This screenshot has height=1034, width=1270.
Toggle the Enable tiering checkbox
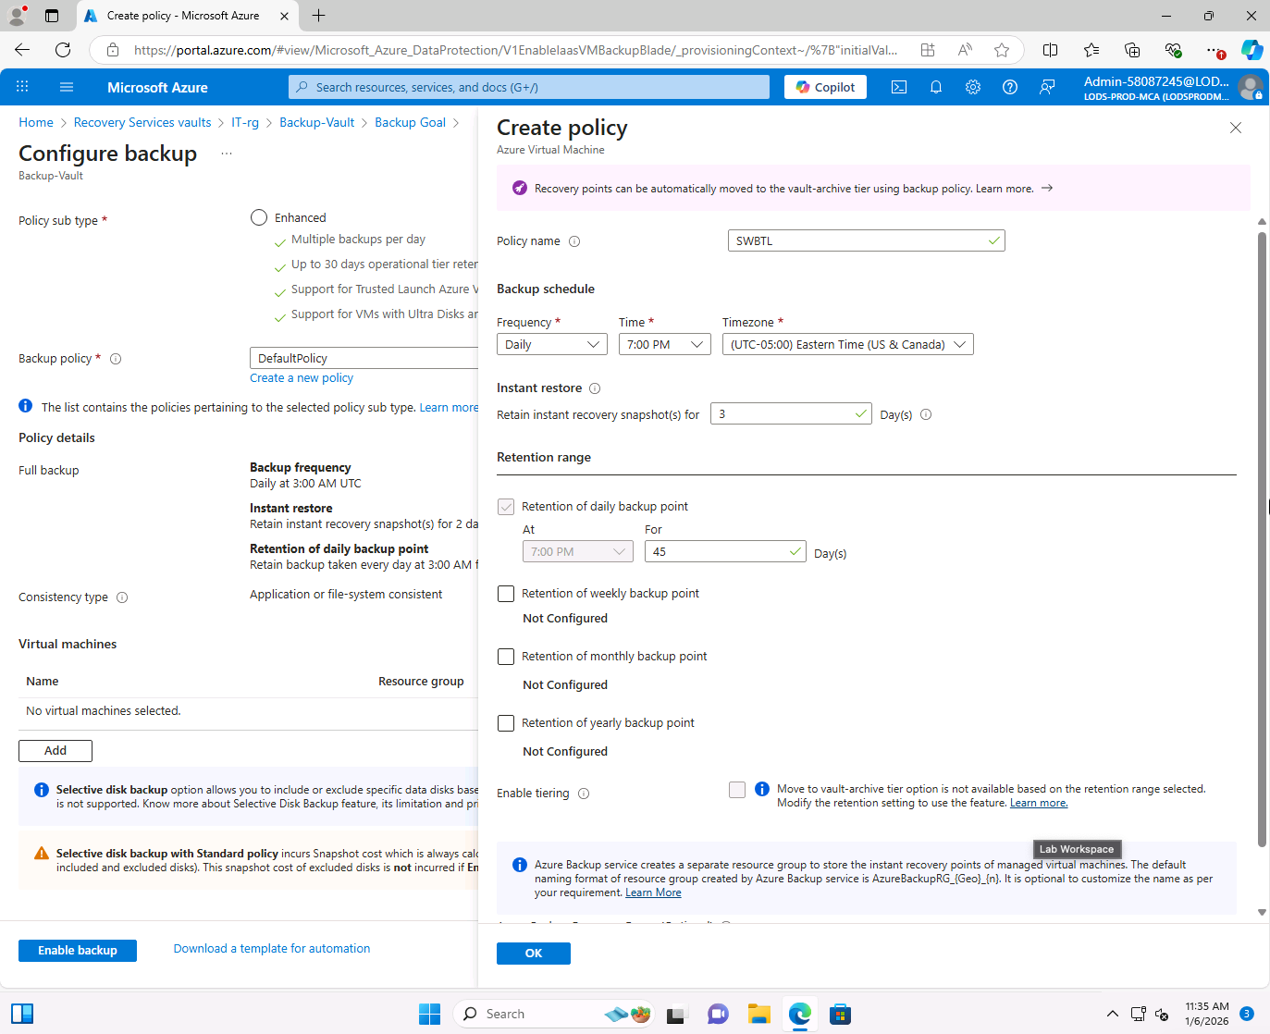pyautogui.click(x=737, y=790)
